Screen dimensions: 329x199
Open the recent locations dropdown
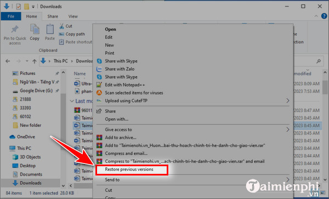pyautogui.click(x=27, y=61)
